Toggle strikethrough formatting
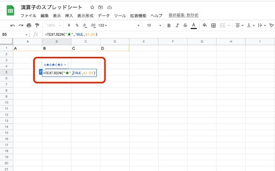The height and width of the screenshot is (171, 275). 185,26
